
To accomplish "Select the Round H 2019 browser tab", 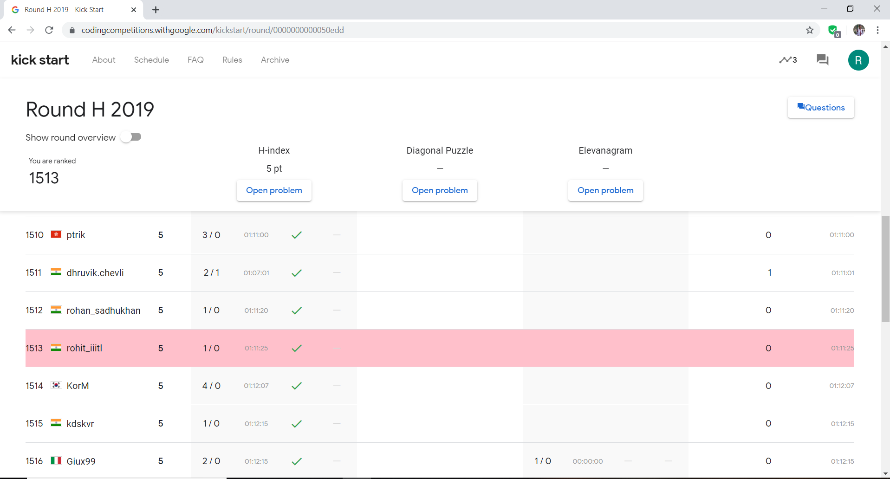I will click(74, 10).
